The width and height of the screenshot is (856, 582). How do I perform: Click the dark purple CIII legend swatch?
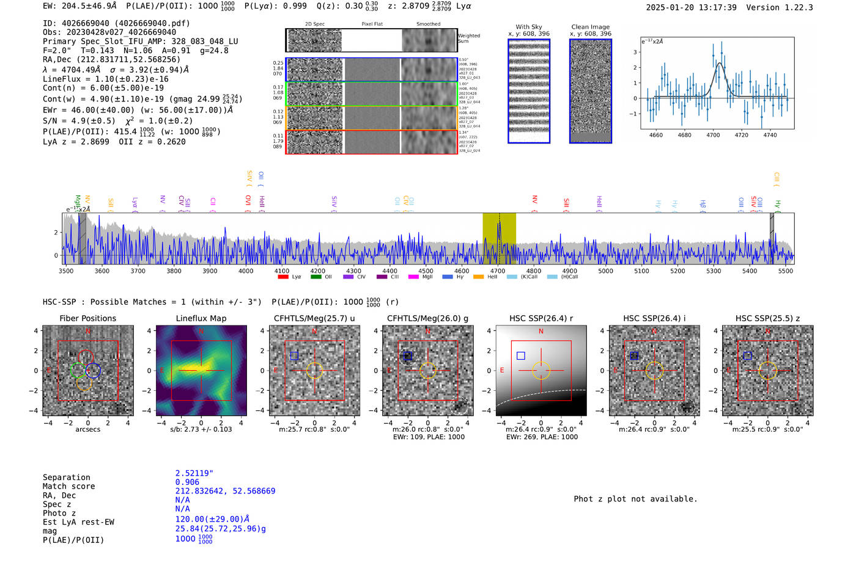[x=382, y=277]
